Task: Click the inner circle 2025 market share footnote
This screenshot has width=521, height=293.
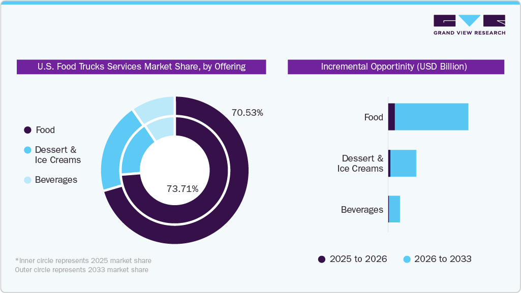Action: [83, 261]
